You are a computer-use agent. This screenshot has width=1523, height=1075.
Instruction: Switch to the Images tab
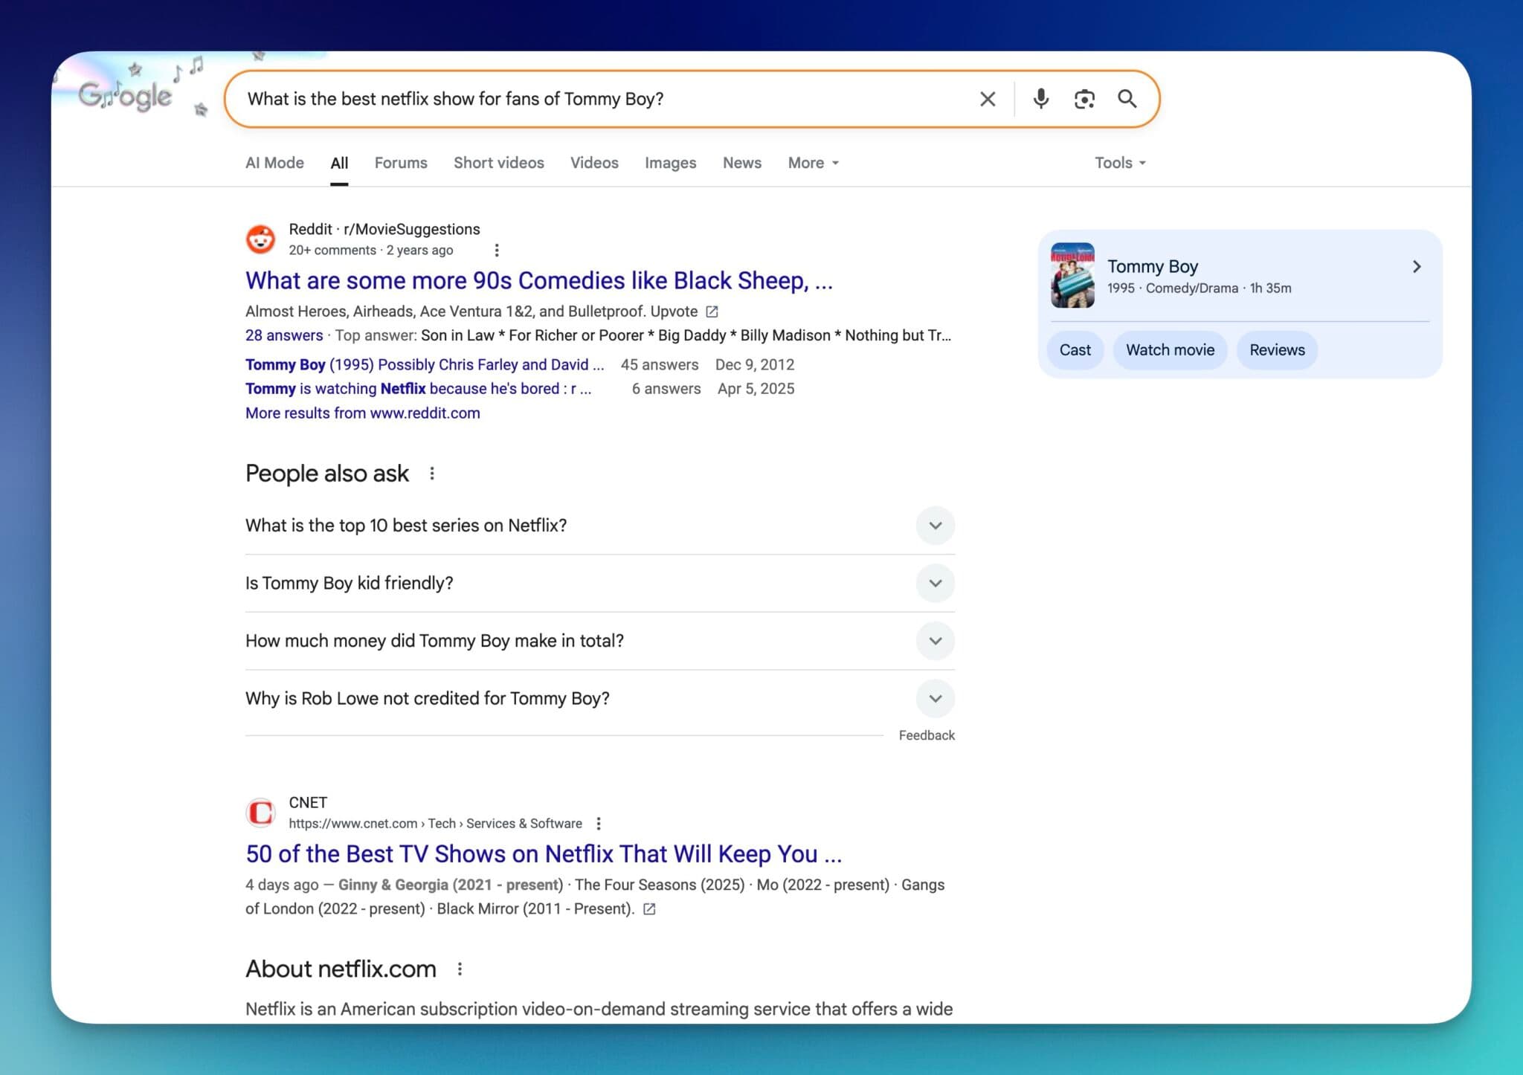coord(670,163)
